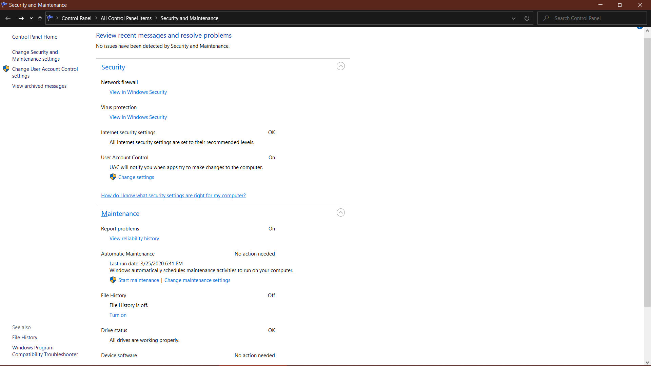Image resolution: width=651 pixels, height=366 pixels.
Task: Click the Maintenance section heading
Action: [120, 213]
